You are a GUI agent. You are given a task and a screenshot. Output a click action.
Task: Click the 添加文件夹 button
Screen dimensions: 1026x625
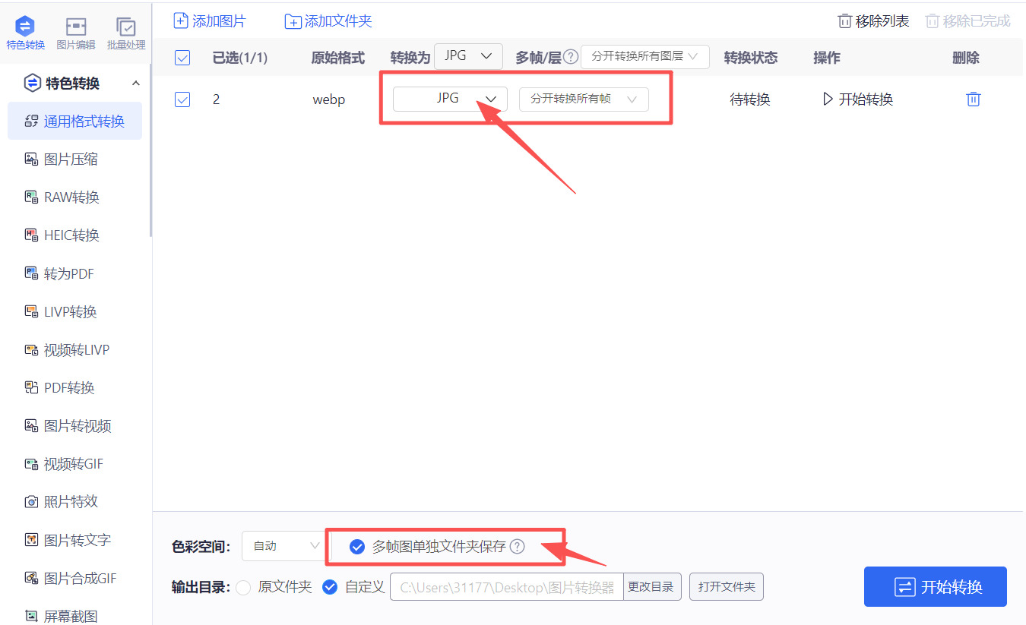(328, 21)
